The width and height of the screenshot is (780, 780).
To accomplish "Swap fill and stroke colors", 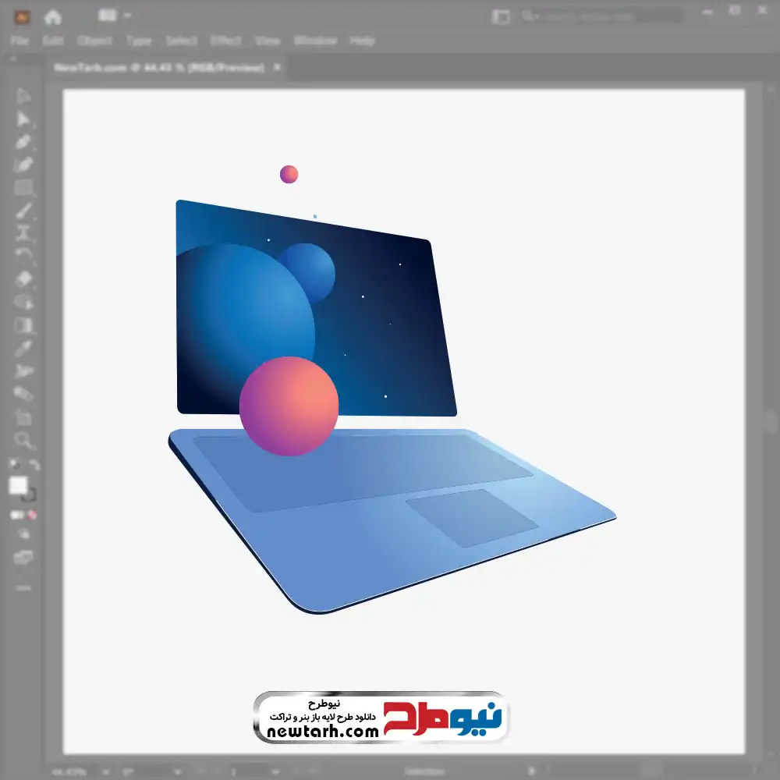I will tap(34, 465).
